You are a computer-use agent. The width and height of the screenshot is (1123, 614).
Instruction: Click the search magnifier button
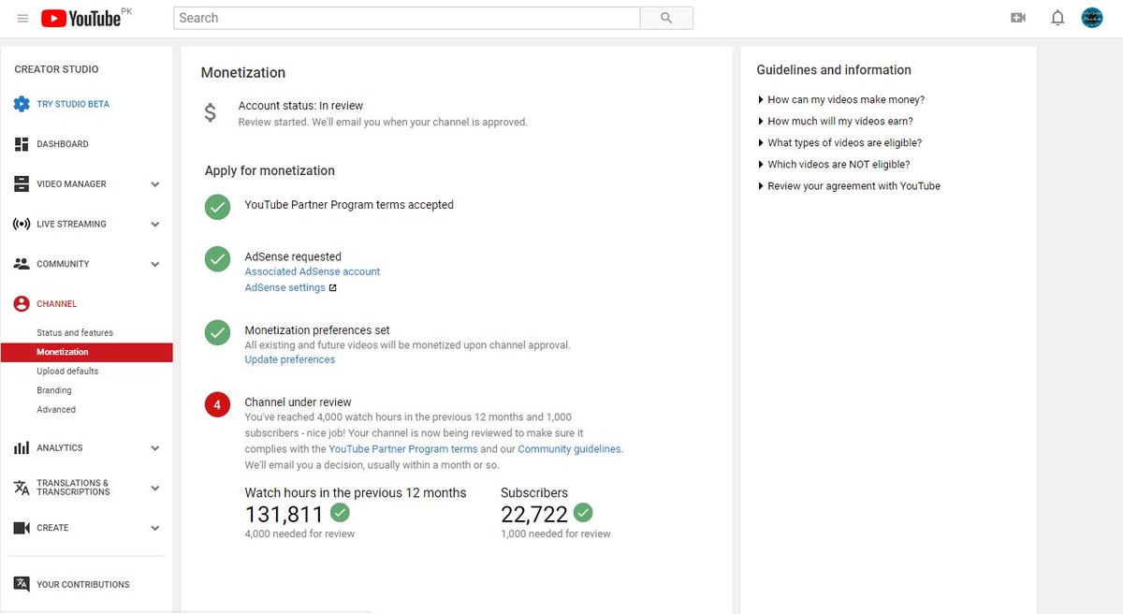click(x=666, y=18)
